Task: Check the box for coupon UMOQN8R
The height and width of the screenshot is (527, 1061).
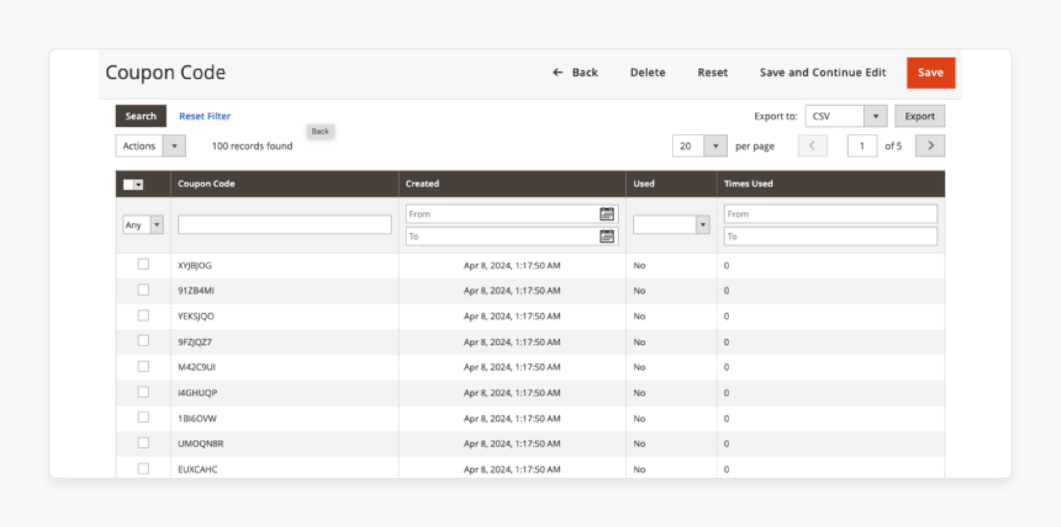Action: pyautogui.click(x=143, y=443)
